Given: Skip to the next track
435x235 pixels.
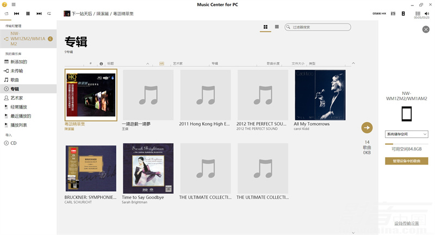Looking at the screenshot, I should [39, 13].
